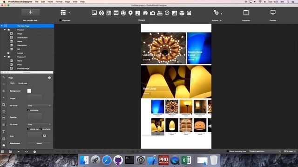The height and width of the screenshot is (167, 298).
Task: Open the Alignment grid tool
Action: click(x=63, y=13)
